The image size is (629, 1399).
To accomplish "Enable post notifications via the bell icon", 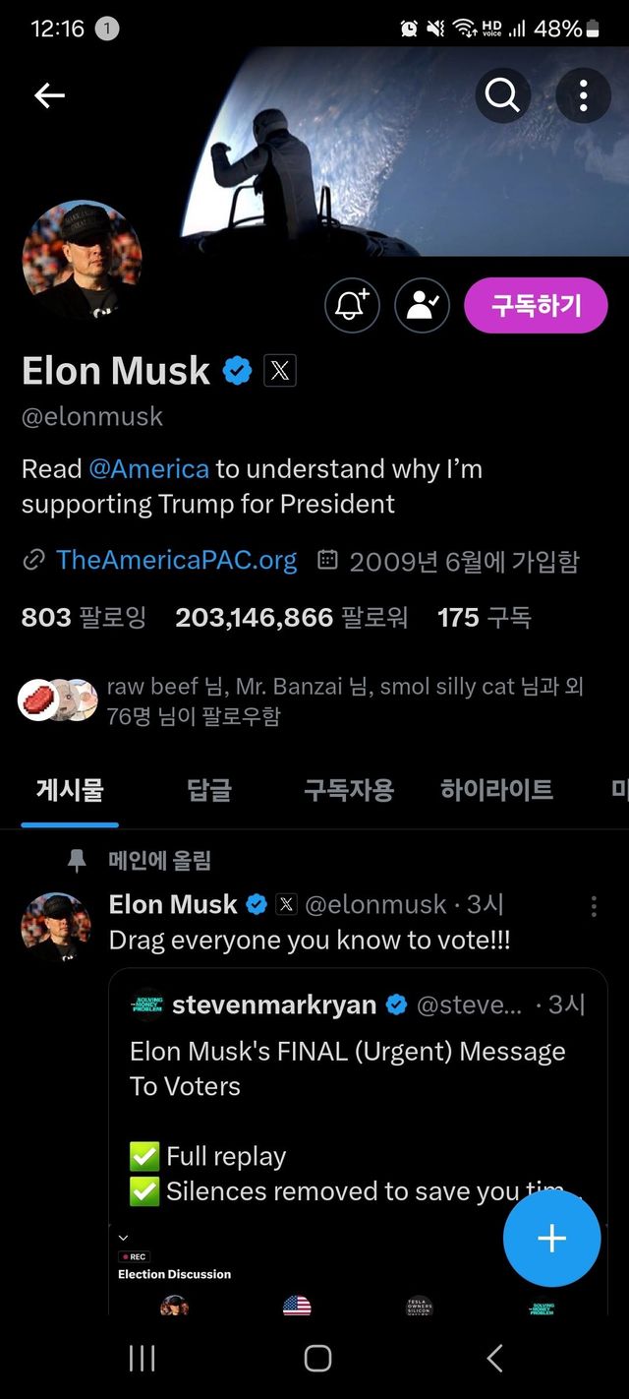I will [x=351, y=305].
